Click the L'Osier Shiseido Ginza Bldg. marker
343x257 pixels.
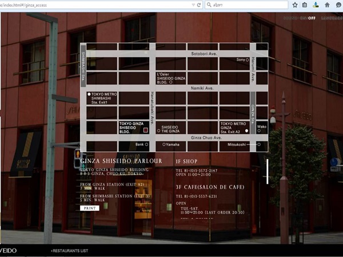[x=170, y=82]
